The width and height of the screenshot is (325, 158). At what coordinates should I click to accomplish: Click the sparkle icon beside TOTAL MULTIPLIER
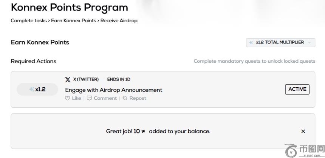[251, 43]
